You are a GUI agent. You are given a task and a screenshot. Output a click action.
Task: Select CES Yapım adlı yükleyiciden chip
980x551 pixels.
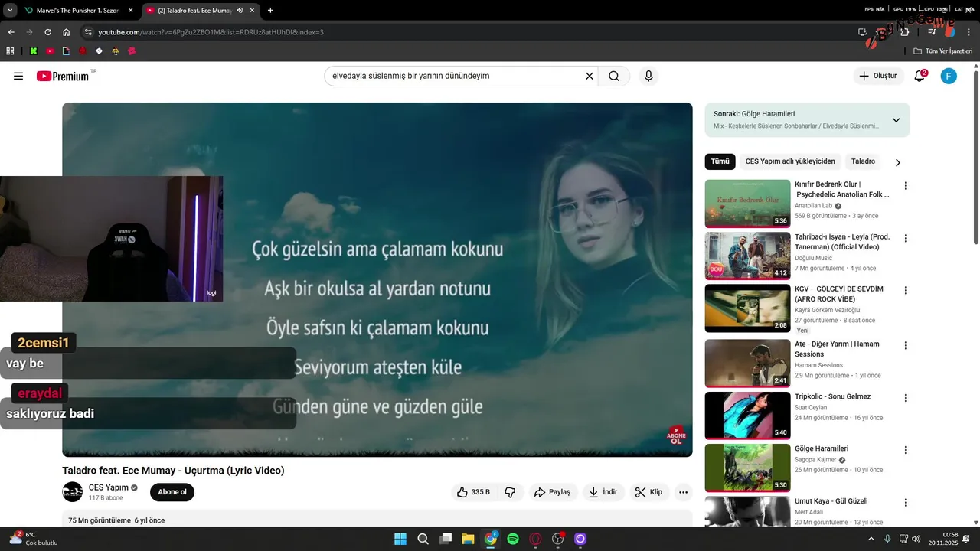point(790,161)
